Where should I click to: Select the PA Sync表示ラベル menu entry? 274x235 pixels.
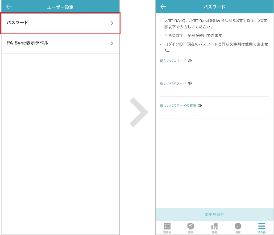tap(40, 44)
